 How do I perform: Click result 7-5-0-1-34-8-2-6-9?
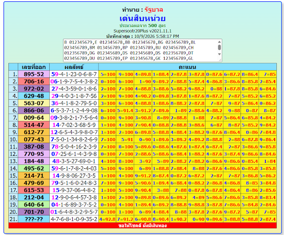coord(74,139)
